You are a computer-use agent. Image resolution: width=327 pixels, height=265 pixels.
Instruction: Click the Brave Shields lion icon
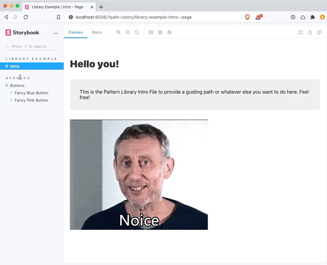pos(247,17)
